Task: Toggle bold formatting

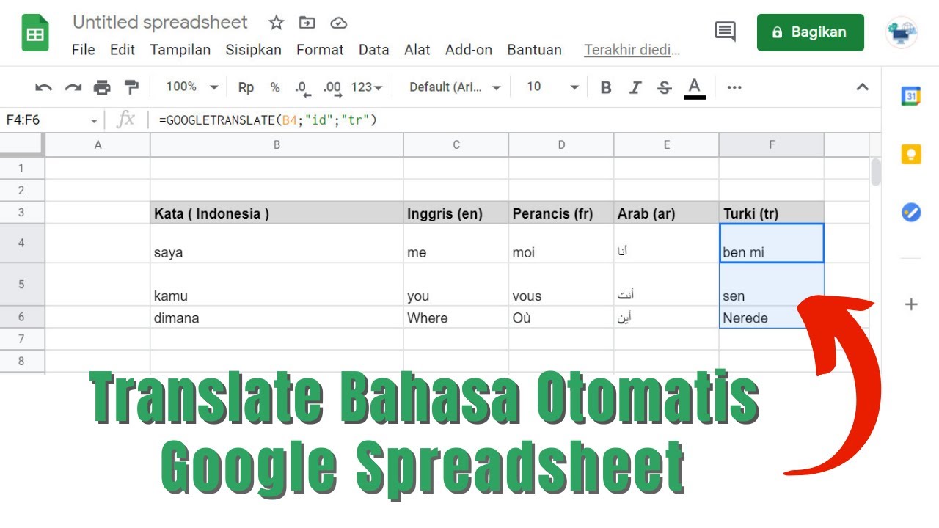Action: tap(606, 87)
